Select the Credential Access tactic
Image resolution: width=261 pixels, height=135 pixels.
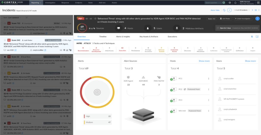click(174, 50)
